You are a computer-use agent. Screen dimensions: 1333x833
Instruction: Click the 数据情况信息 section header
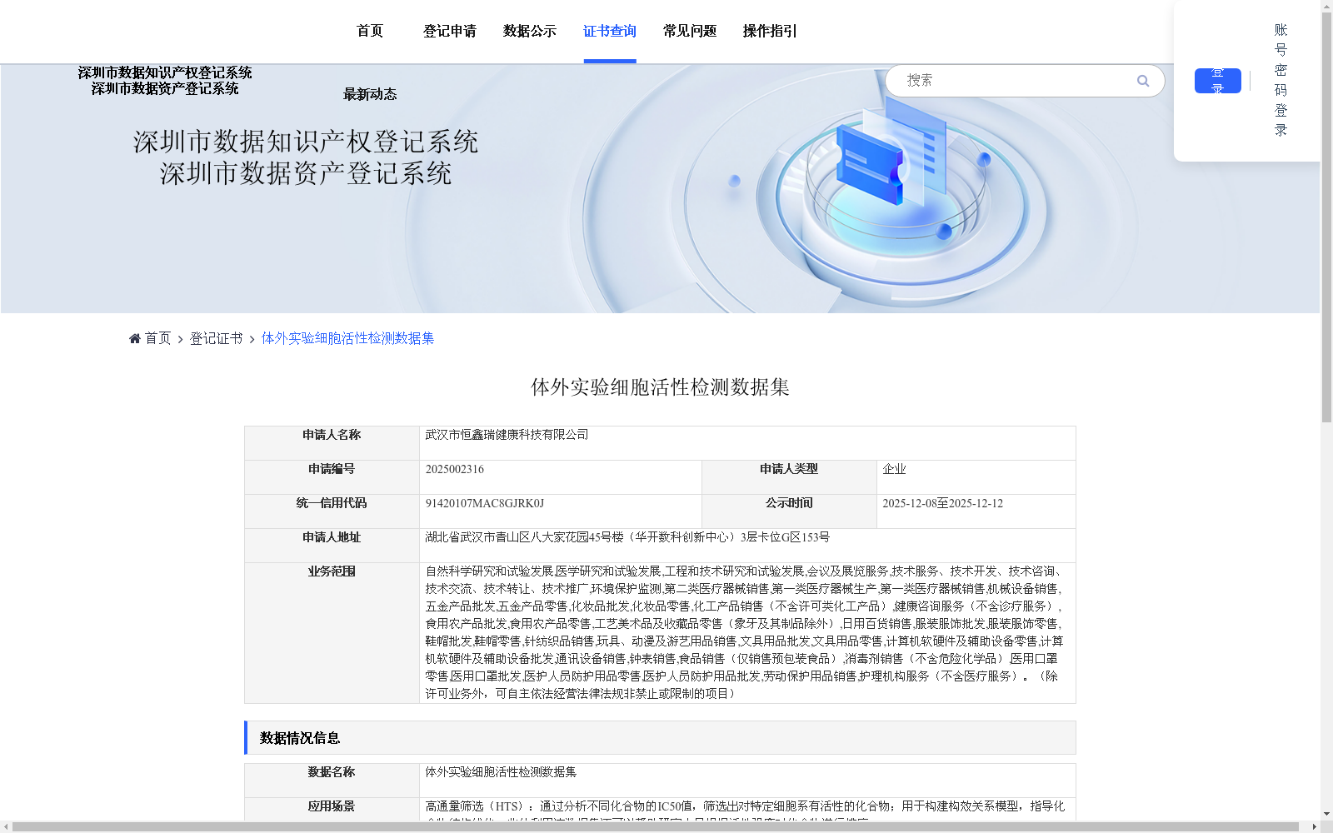point(660,738)
